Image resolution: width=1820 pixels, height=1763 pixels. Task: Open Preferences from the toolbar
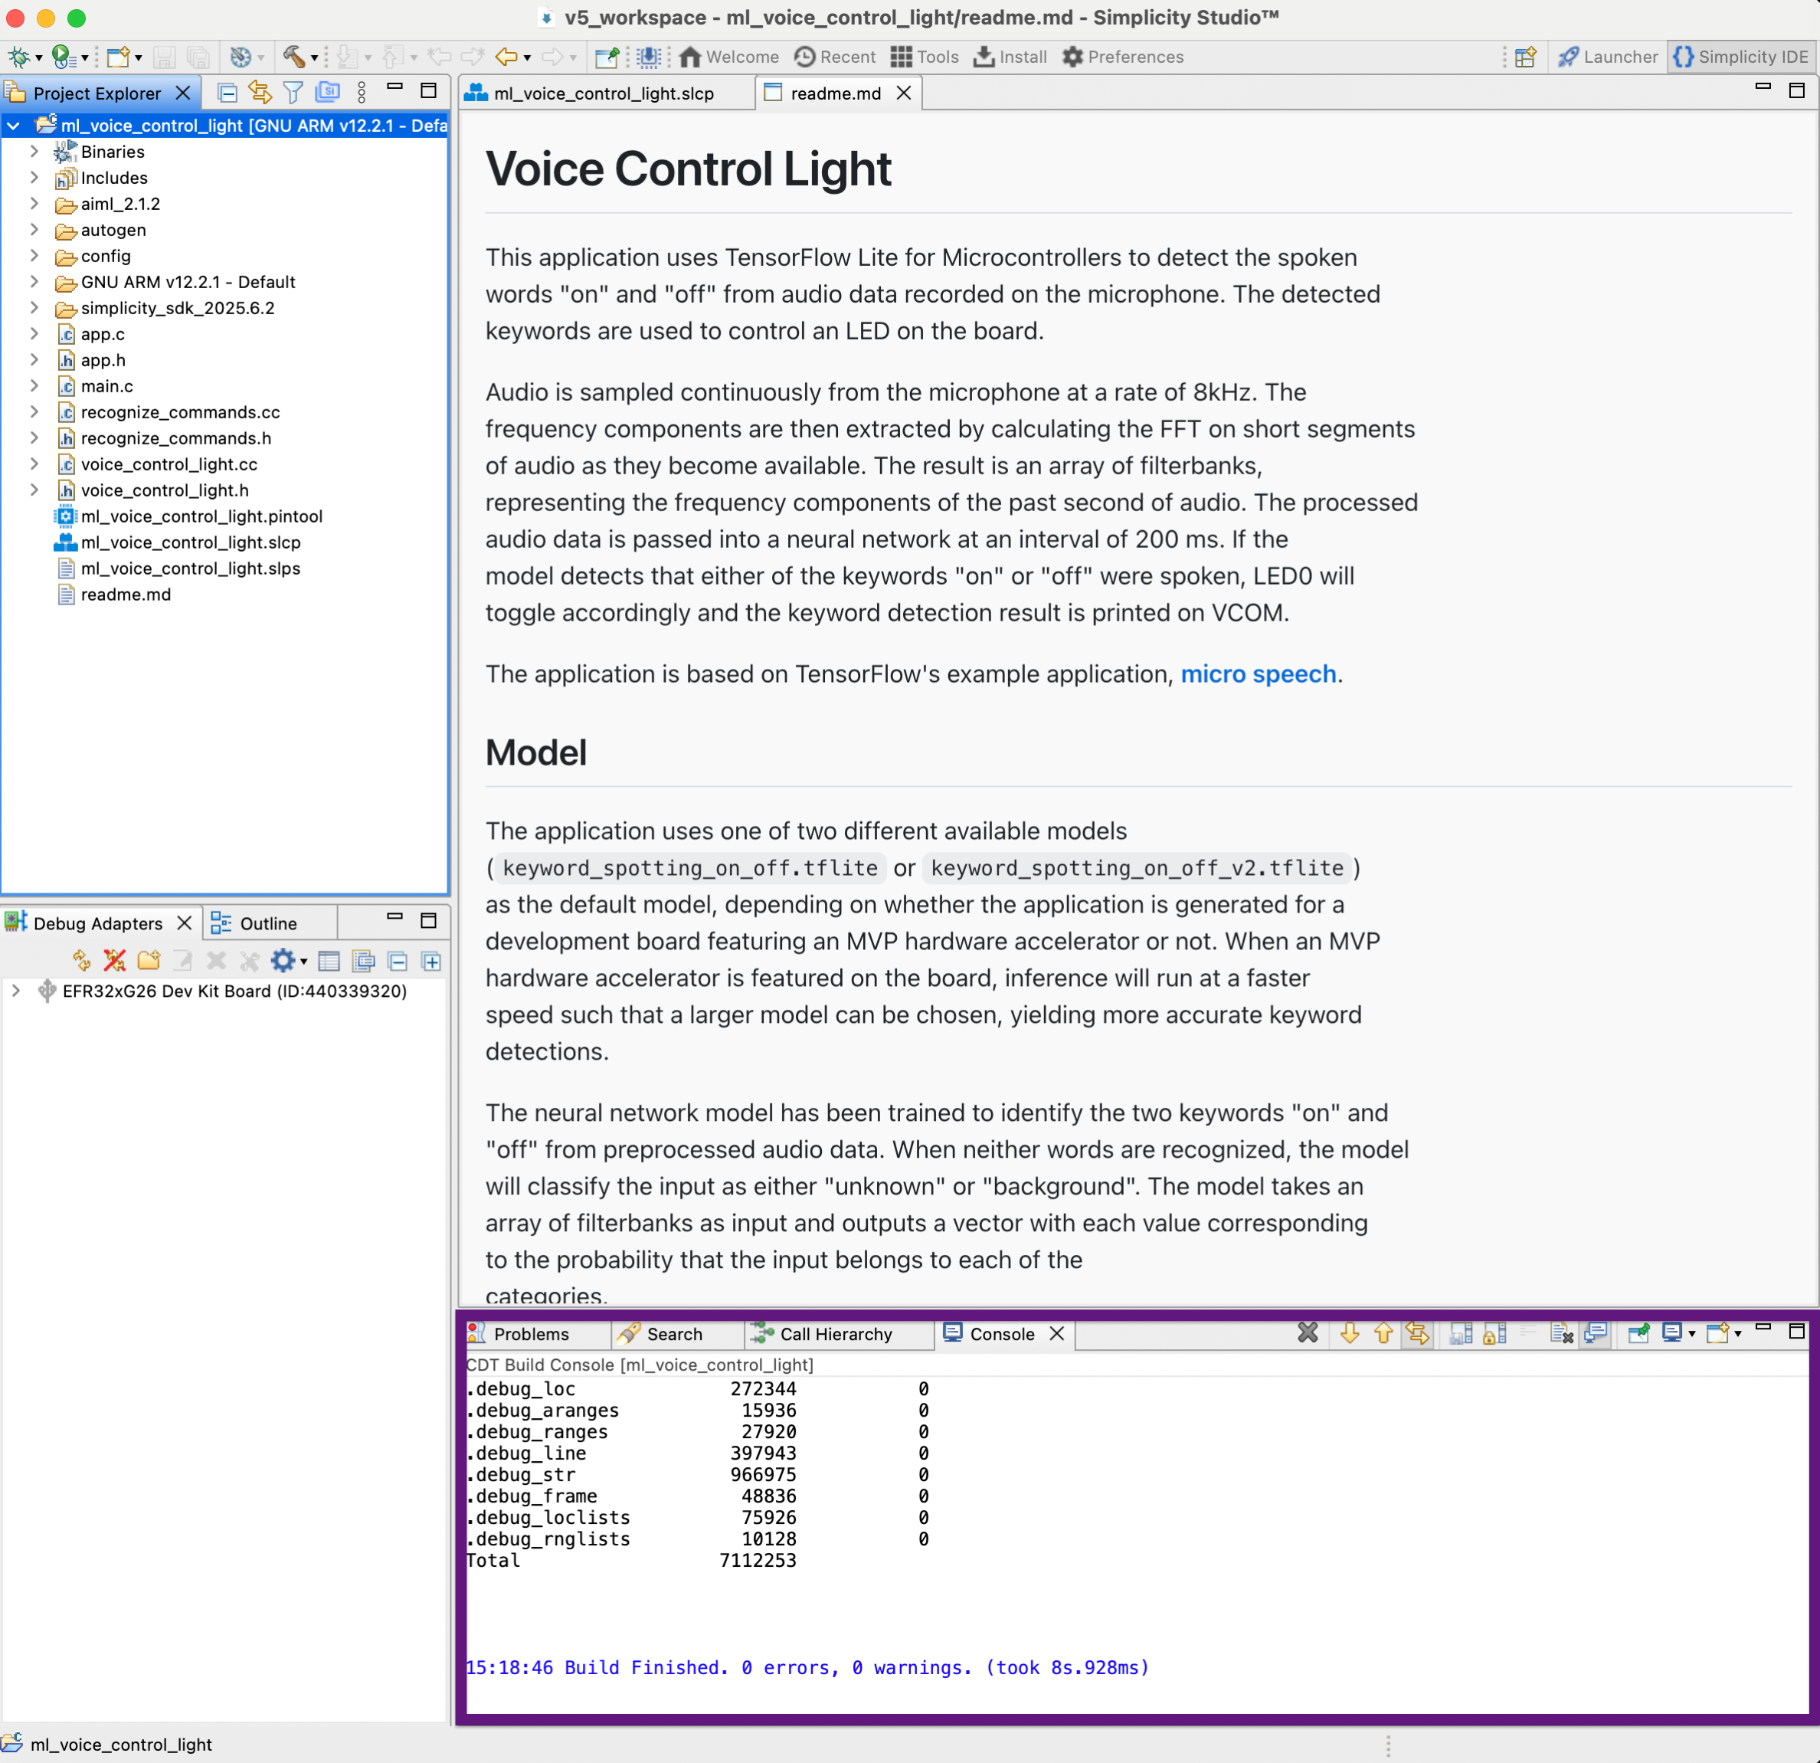[1123, 57]
